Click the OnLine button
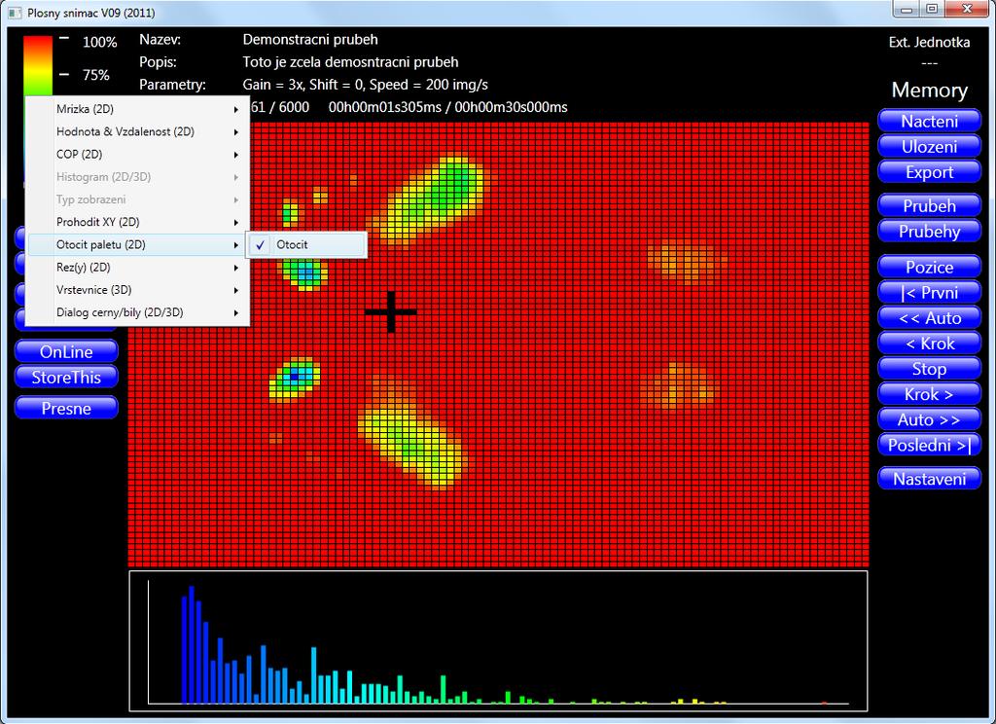996x724 pixels. tap(66, 351)
